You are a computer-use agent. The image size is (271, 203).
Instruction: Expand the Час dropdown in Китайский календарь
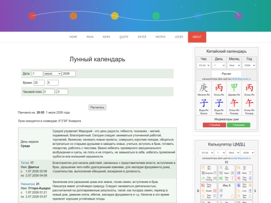(204, 65)
